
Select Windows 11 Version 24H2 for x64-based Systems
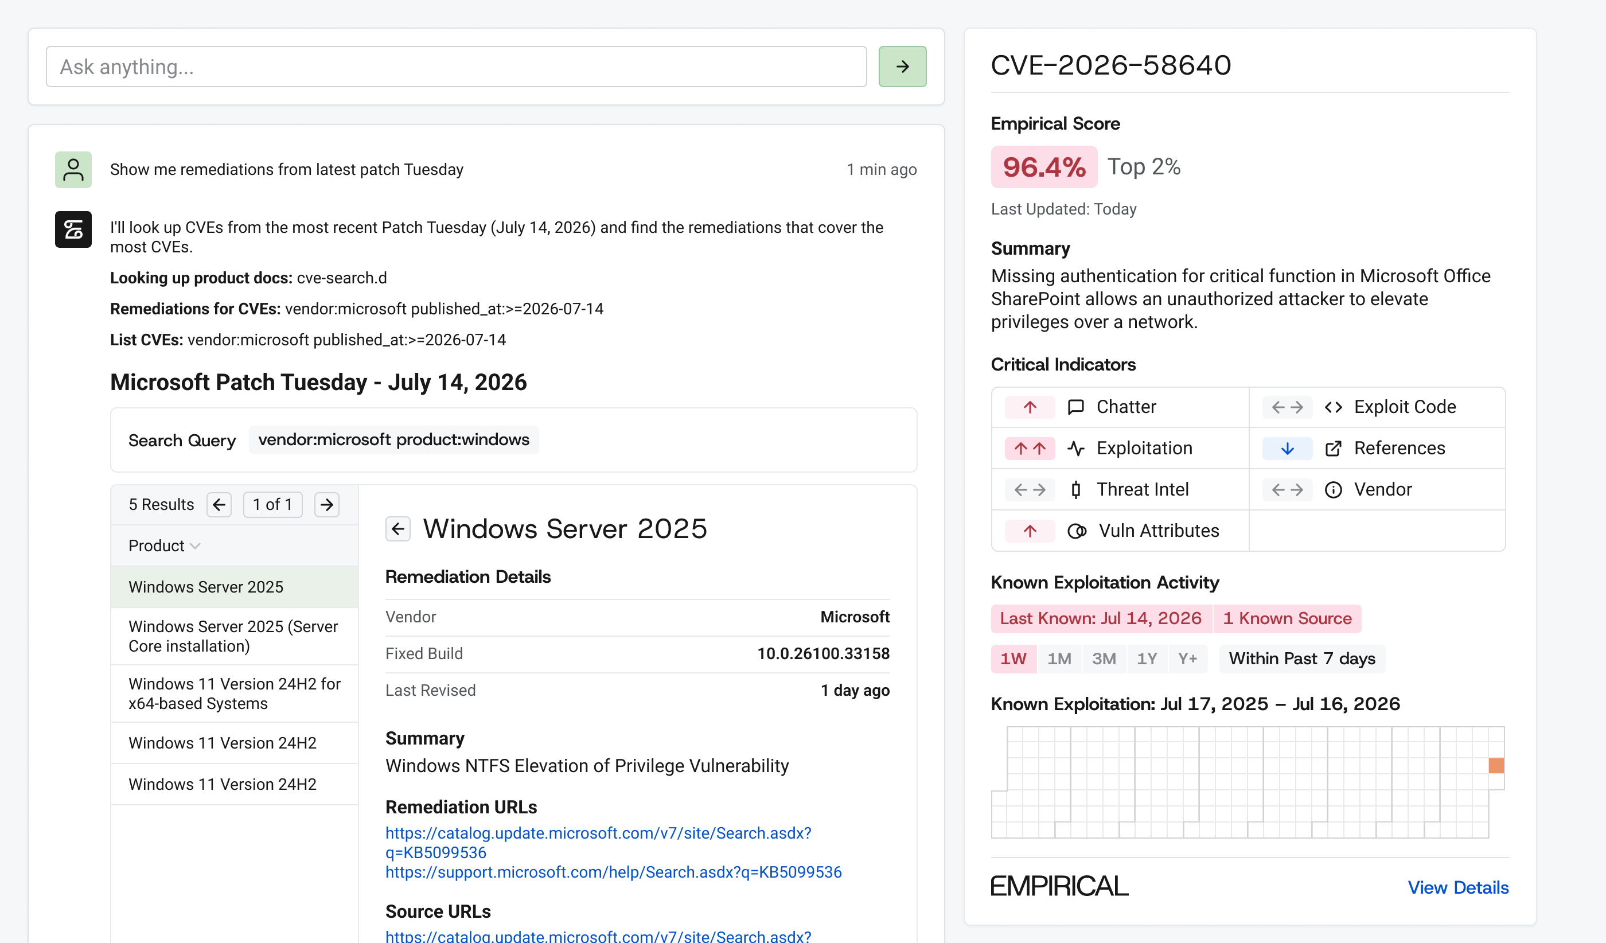[235, 694]
